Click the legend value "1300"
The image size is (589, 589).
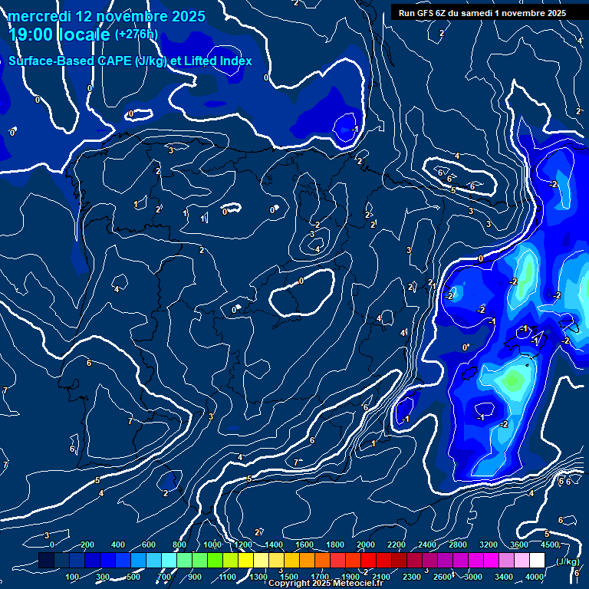[258, 577]
